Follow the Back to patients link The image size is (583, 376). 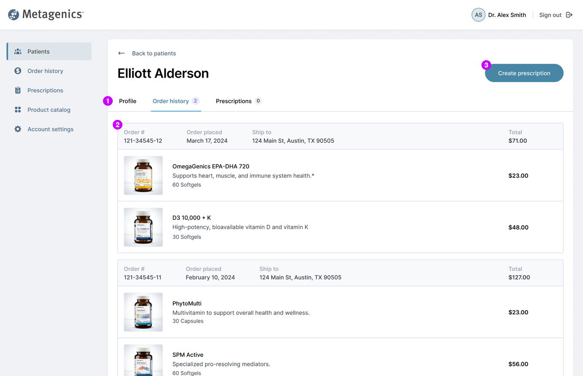154,53
